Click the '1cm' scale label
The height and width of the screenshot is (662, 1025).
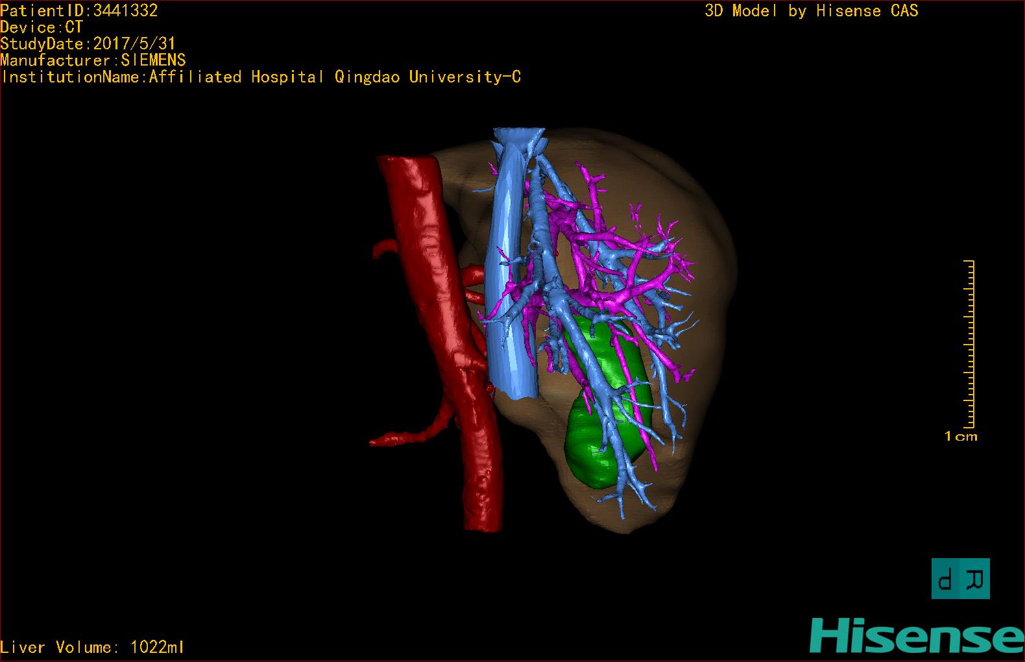pos(961,437)
